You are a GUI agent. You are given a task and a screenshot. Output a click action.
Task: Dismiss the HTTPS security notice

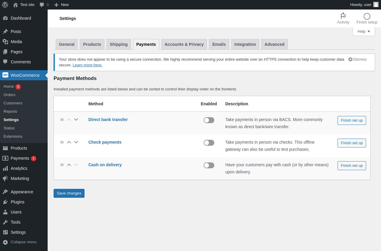click(x=357, y=59)
